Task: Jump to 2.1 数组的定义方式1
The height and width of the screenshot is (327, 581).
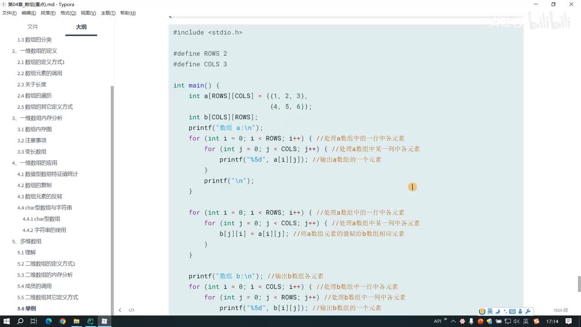Action: tap(41, 62)
